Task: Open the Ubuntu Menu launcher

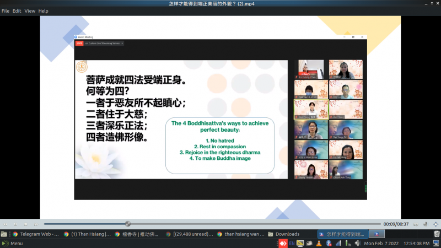Action: point(12,243)
